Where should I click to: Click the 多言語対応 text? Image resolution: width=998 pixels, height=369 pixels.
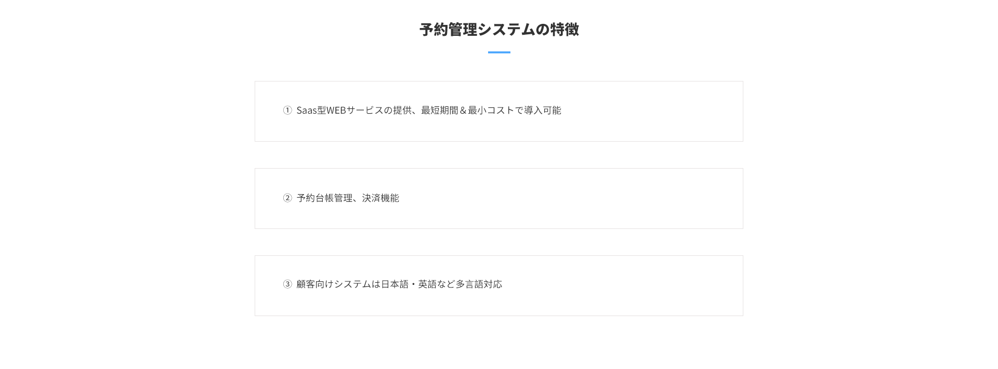coord(479,284)
